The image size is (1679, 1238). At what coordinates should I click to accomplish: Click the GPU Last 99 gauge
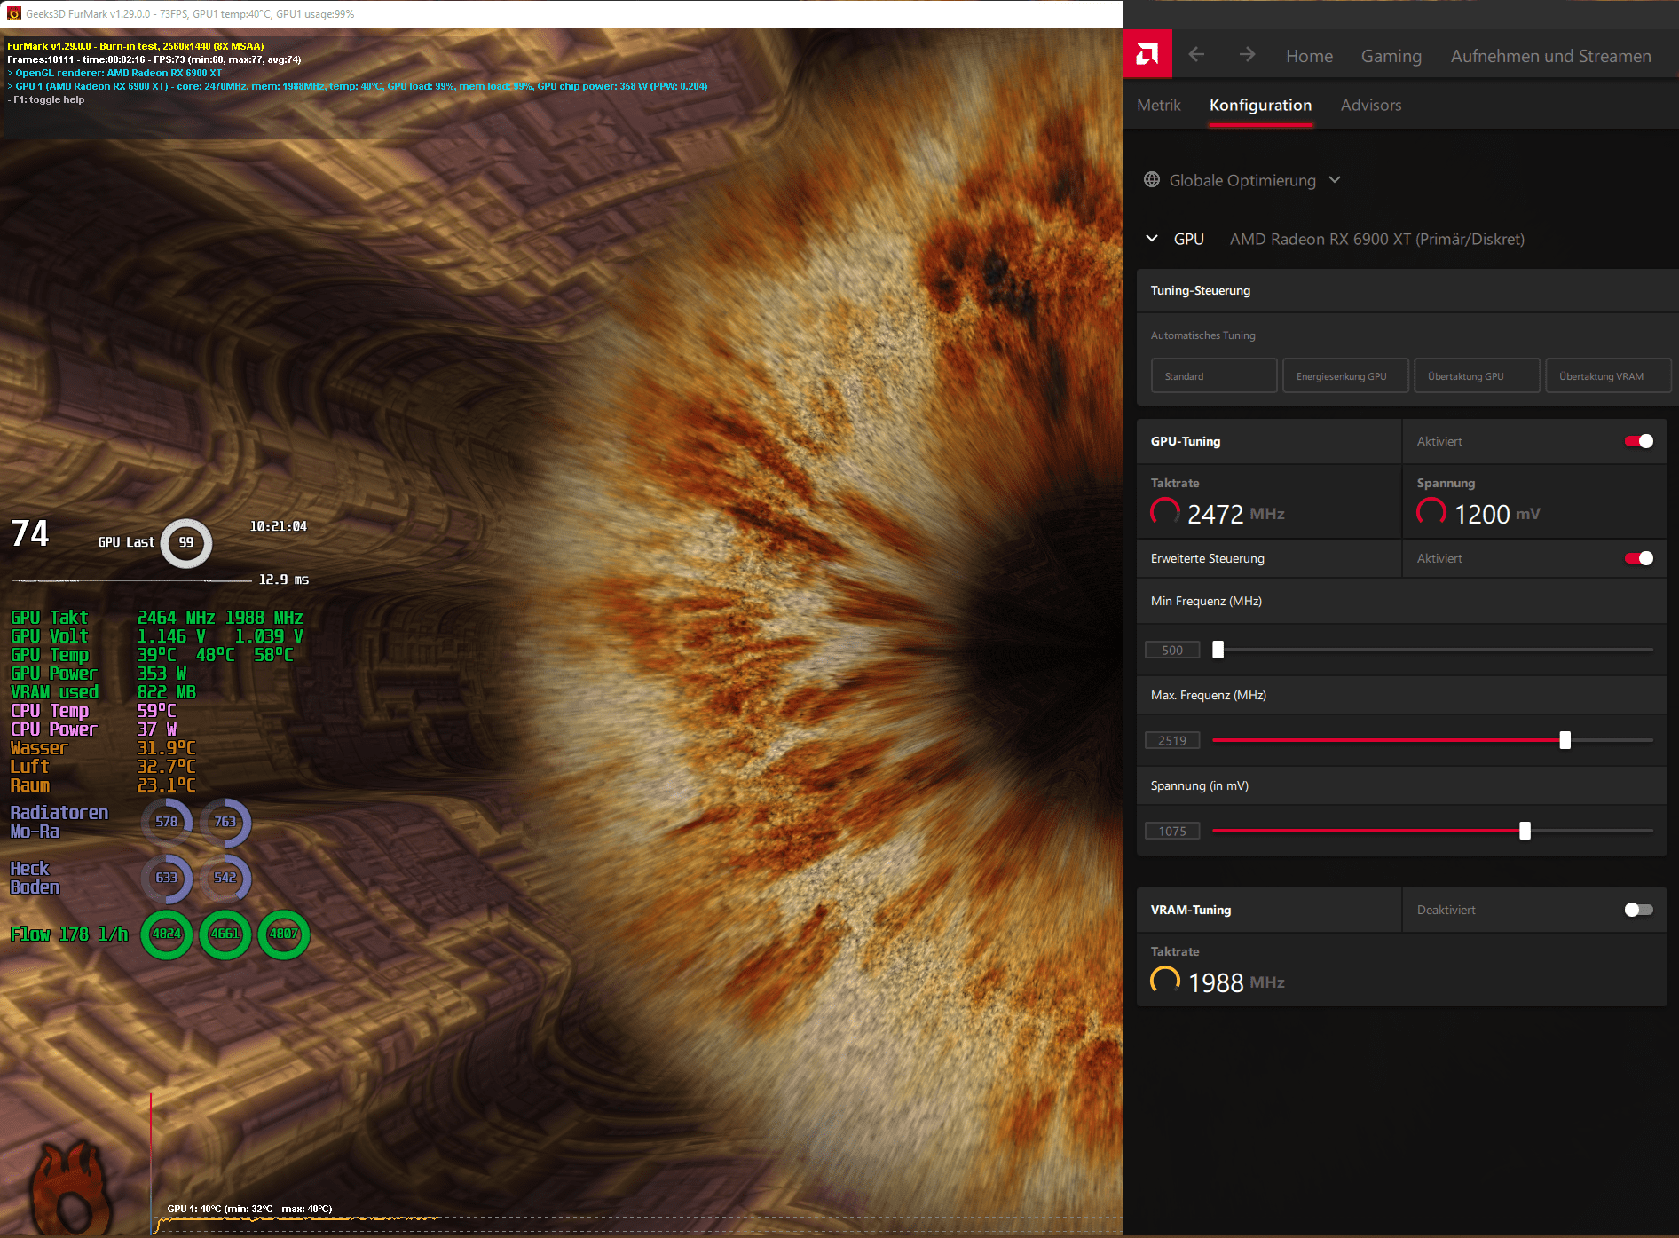point(185,542)
